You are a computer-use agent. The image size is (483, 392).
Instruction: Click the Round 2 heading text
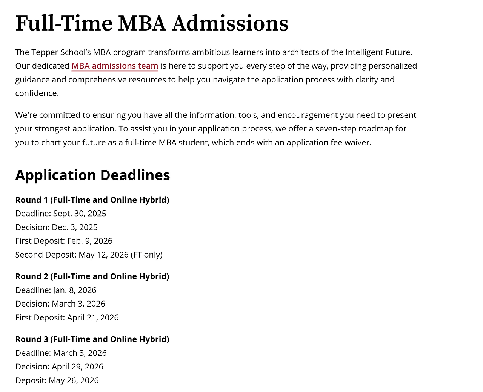point(92,276)
